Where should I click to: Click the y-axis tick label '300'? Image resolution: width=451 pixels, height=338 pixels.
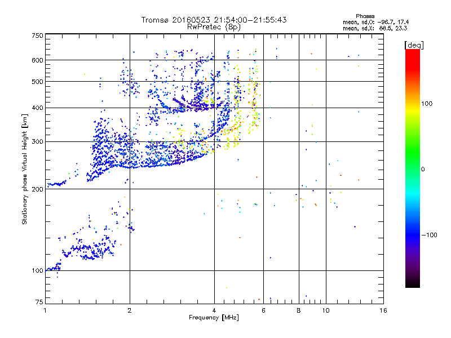point(37,141)
